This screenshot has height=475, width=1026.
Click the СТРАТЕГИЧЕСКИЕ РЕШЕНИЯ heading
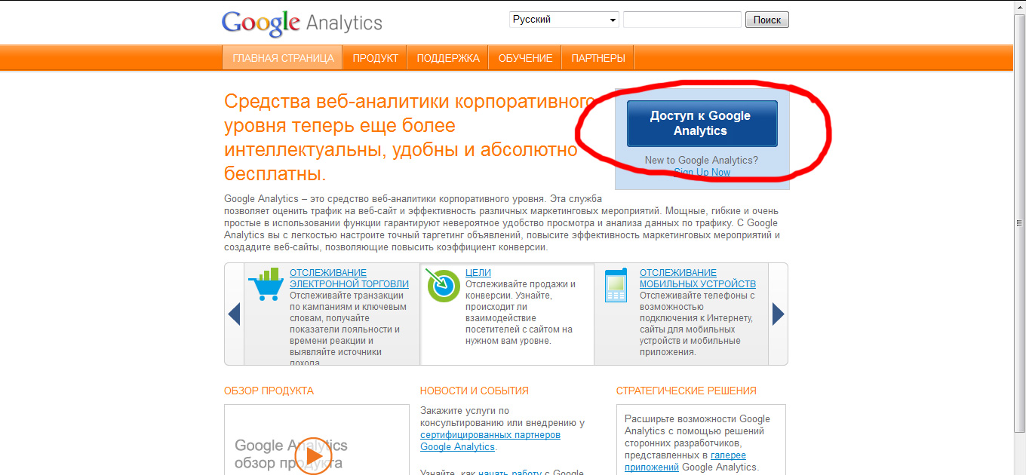click(687, 391)
